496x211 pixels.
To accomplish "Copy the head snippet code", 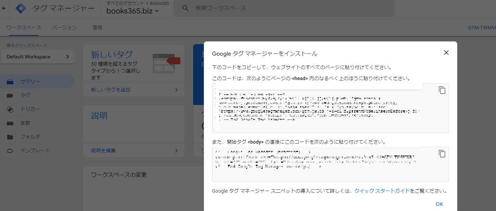I will [442, 90].
